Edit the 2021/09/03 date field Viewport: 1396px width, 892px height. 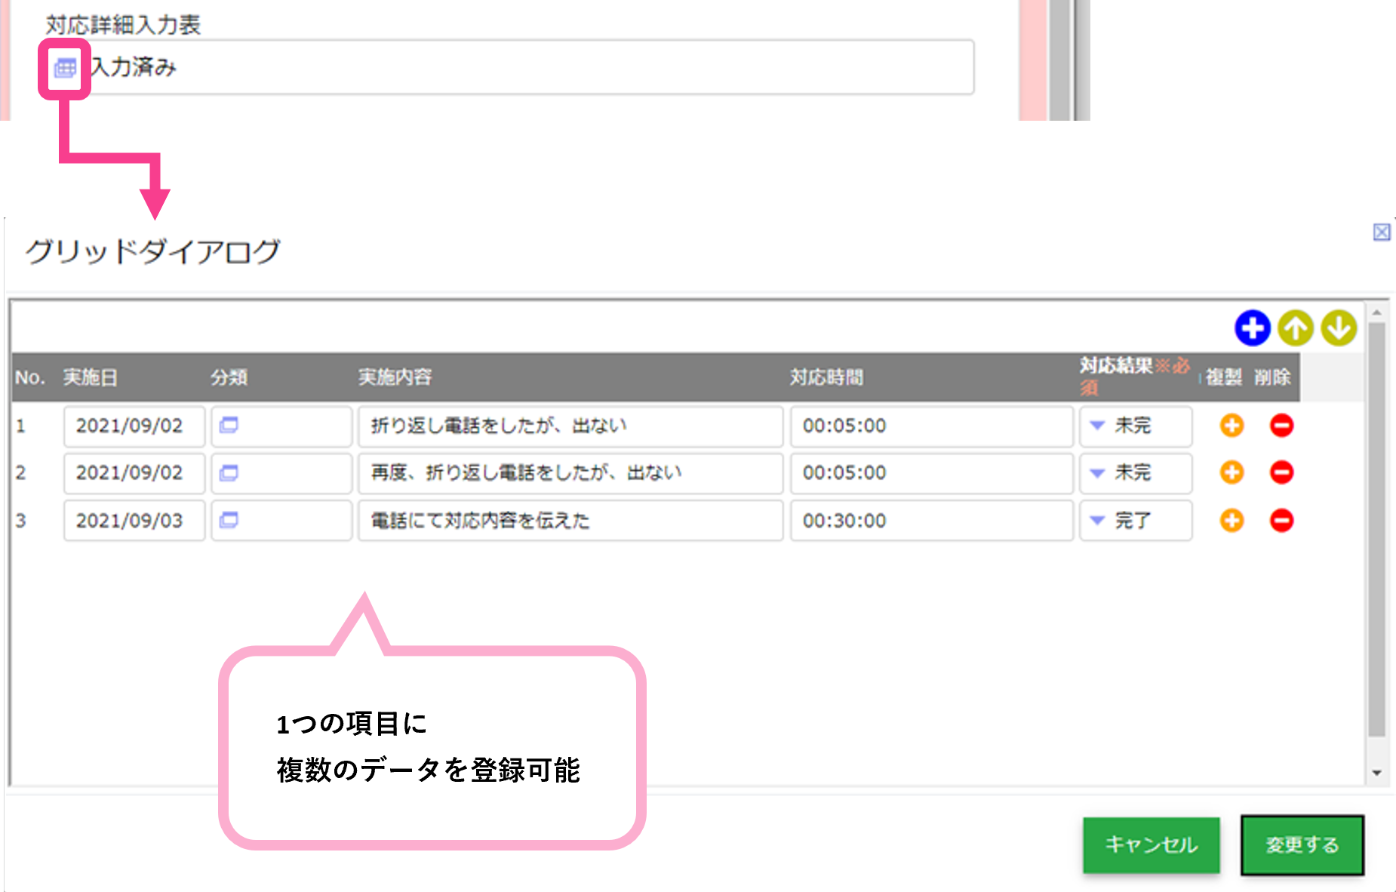(134, 520)
